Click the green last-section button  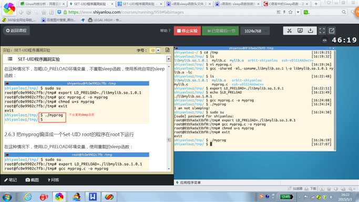click(x=220, y=31)
